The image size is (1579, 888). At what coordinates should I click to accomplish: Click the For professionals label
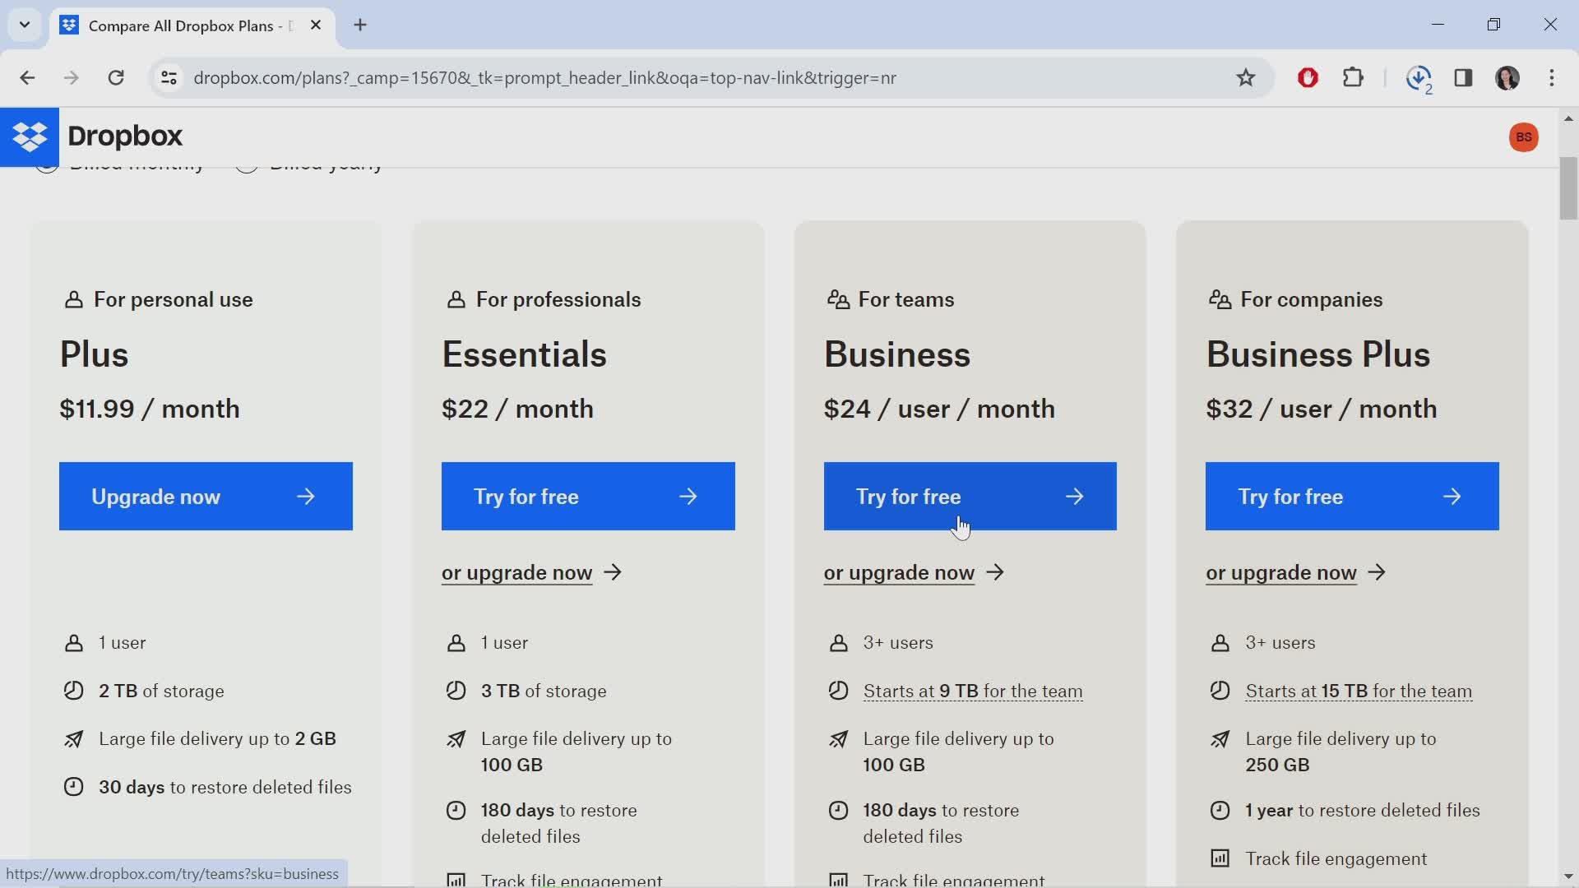pyautogui.click(x=558, y=300)
